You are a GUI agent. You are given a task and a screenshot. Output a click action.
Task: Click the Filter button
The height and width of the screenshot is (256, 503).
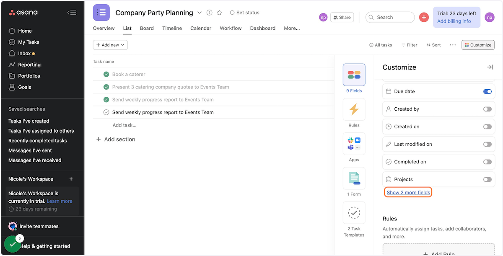(x=409, y=45)
